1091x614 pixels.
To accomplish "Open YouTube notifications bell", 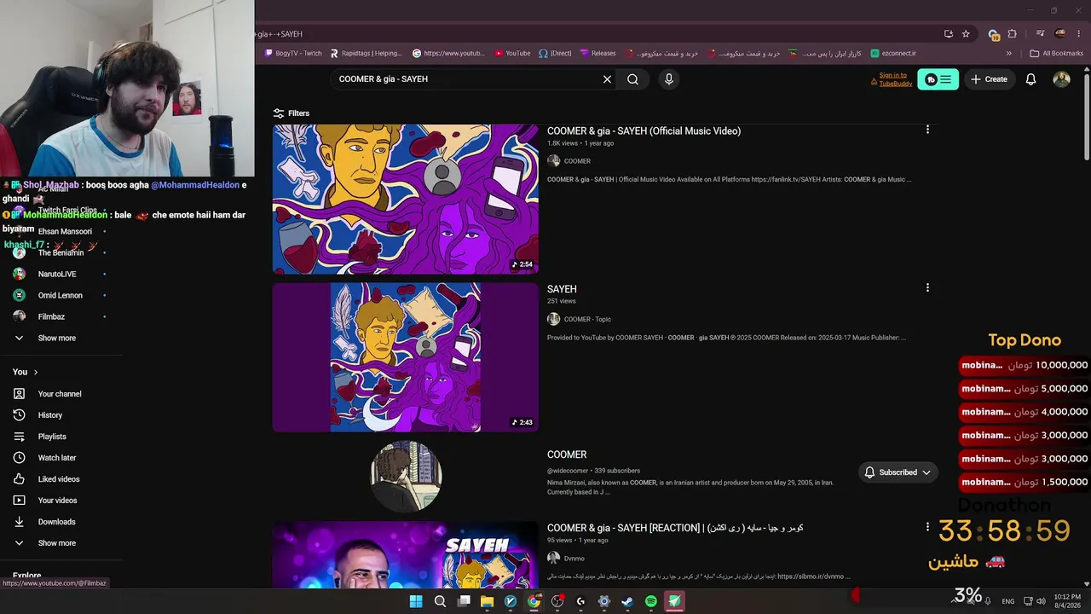I will click(x=1030, y=79).
